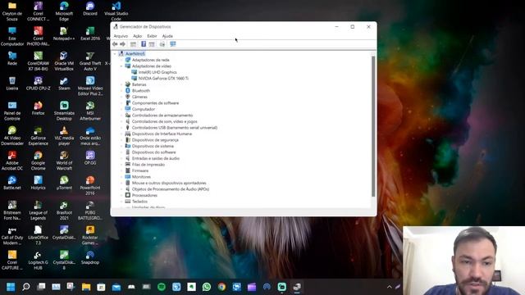The image size is (525, 295).
Task: Click the CPUID CPU-Z desktop icon
Action: point(38,84)
